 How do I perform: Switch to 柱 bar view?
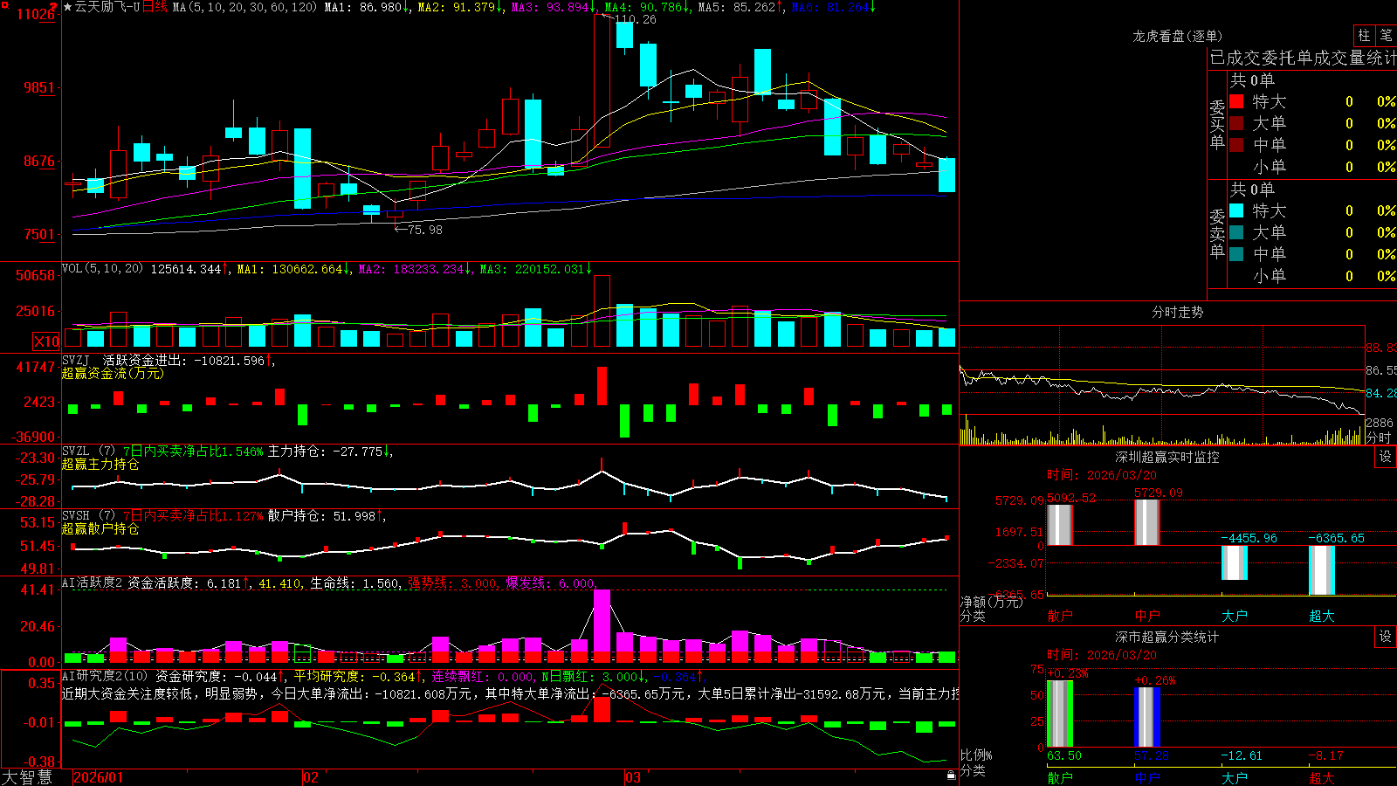point(1364,35)
